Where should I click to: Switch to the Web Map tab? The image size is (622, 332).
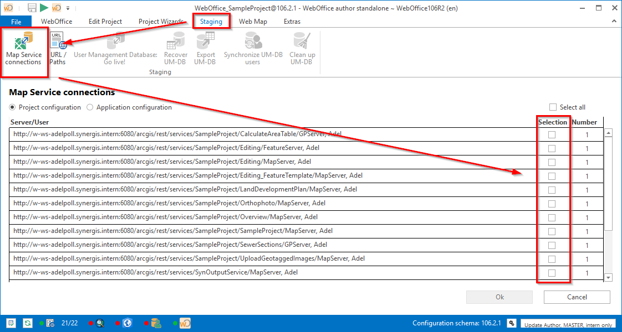click(x=253, y=21)
